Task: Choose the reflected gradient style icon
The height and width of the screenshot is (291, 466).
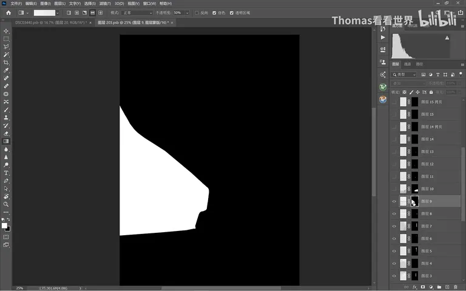Action: click(x=93, y=13)
